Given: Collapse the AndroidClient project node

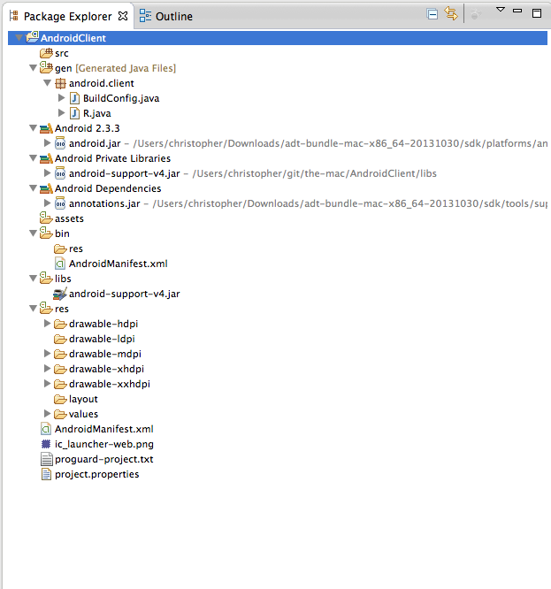Looking at the screenshot, I should click(19, 38).
